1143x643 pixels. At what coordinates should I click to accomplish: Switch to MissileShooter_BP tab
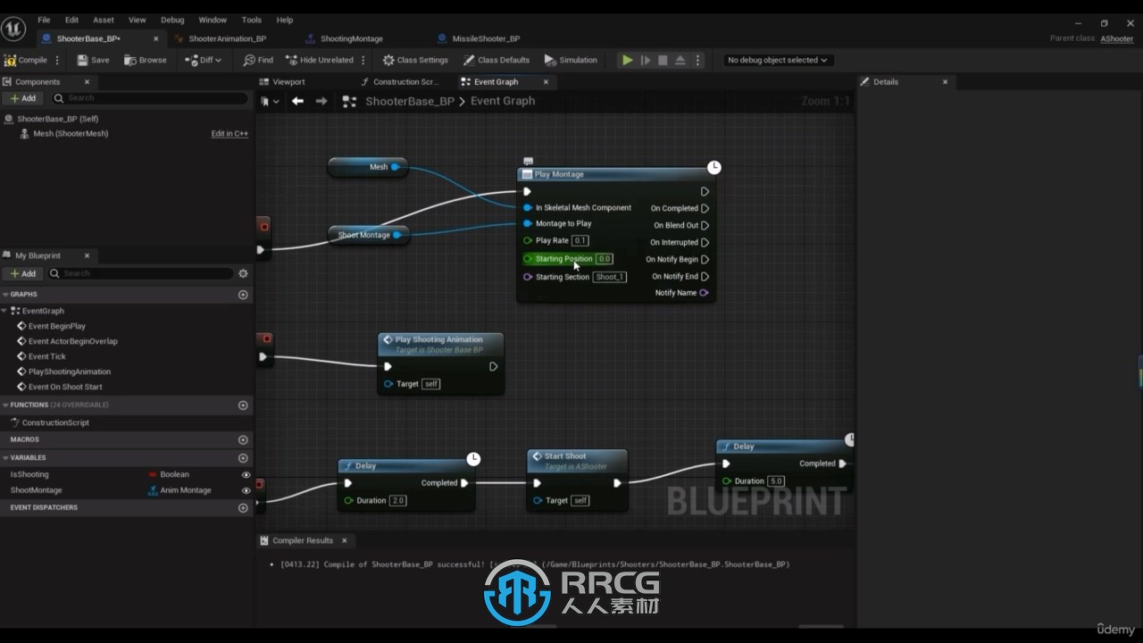pyautogui.click(x=486, y=38)
